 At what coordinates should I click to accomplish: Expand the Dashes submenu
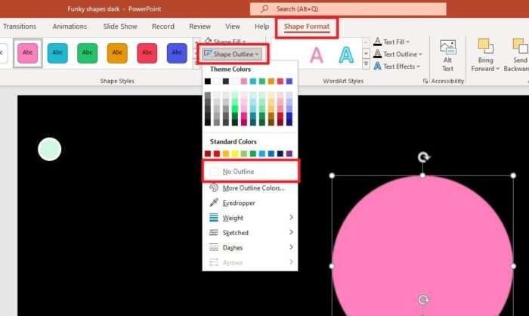click(250, 247)
